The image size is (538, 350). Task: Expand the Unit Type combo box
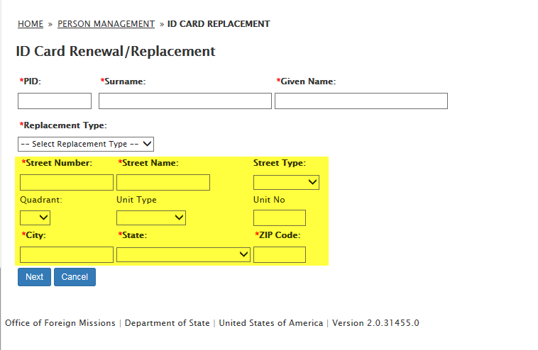(150, 218)
